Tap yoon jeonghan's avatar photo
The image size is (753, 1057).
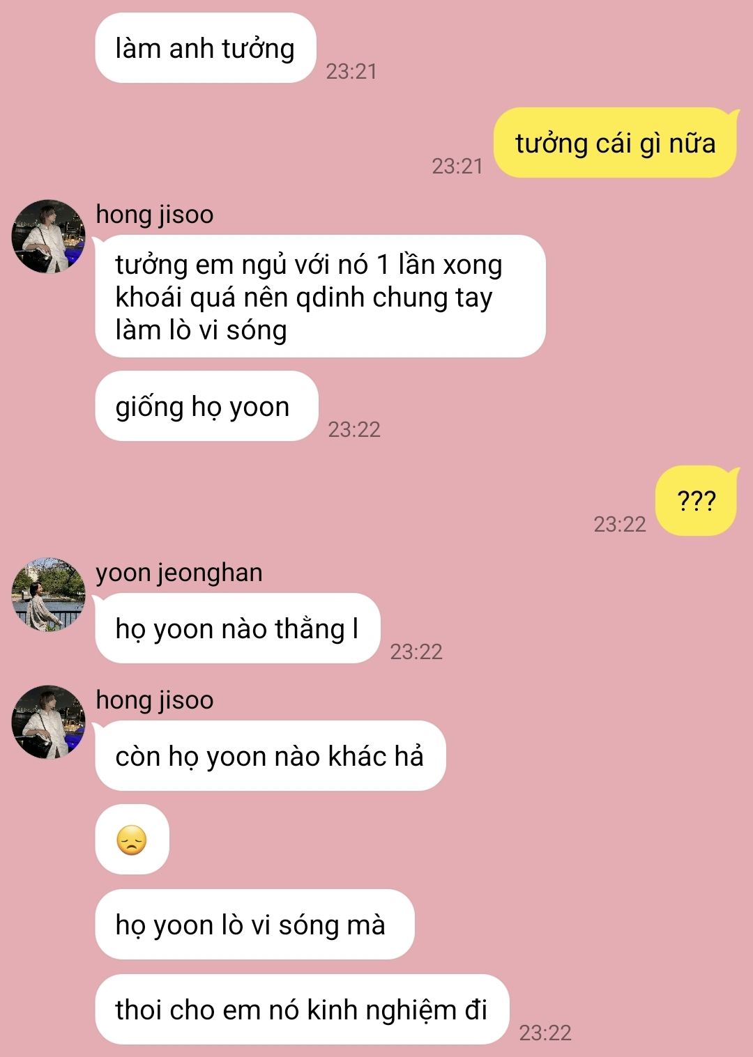(48, 594)
